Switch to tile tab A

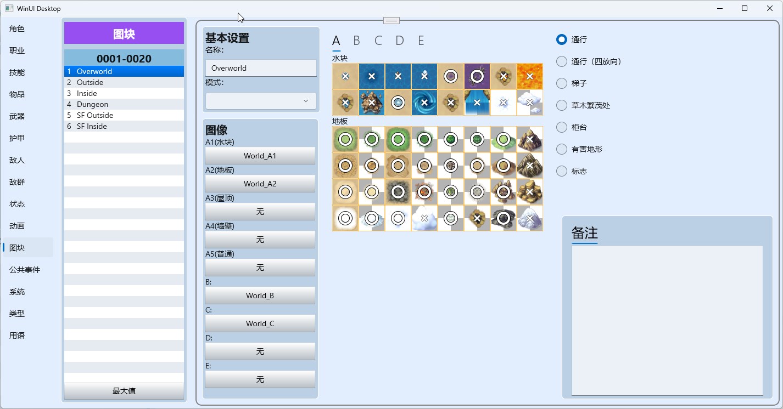click(x=337, y=41)
